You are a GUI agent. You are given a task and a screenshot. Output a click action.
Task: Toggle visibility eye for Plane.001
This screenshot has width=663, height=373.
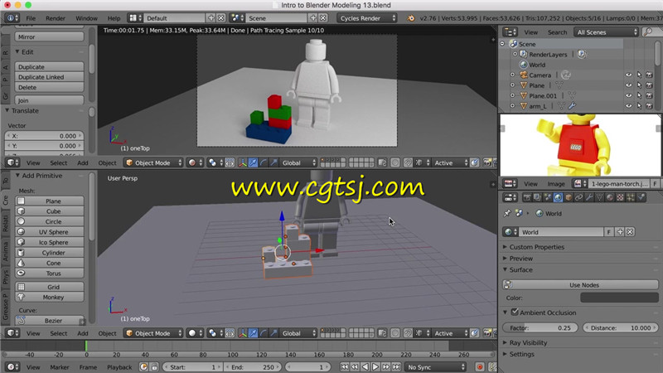pos(629,95)
